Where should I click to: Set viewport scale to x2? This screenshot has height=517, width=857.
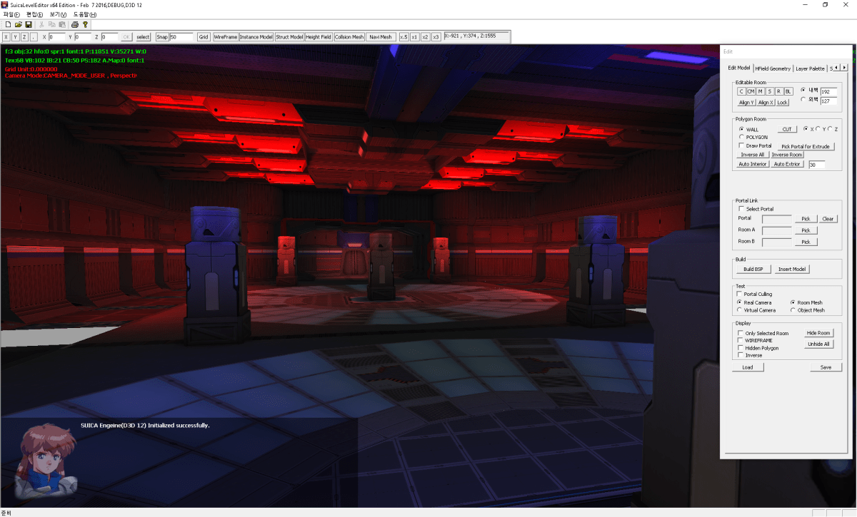coord(426,36)
